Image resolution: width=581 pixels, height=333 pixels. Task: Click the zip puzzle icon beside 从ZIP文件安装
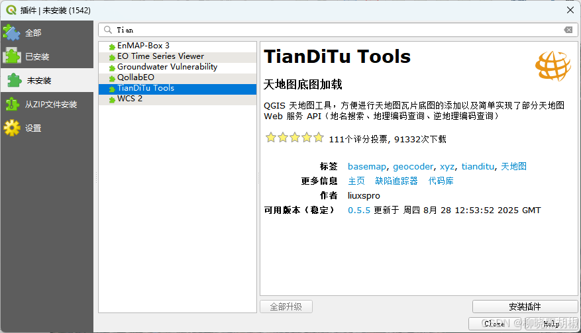point(12,104)
